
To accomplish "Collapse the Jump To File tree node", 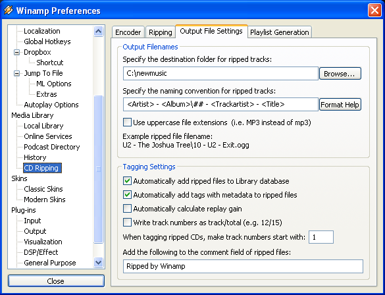I will (x=16, y=73).
